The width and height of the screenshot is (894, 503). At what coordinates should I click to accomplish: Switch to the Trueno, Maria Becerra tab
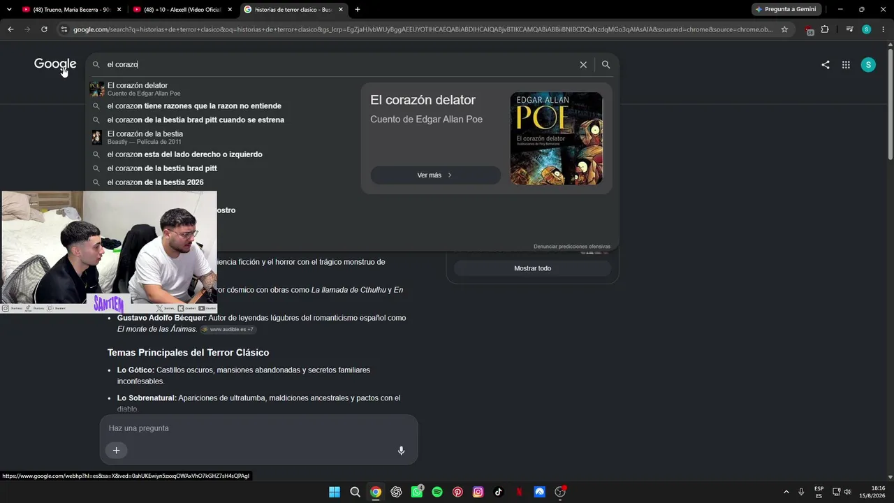[x=66, y=9]
